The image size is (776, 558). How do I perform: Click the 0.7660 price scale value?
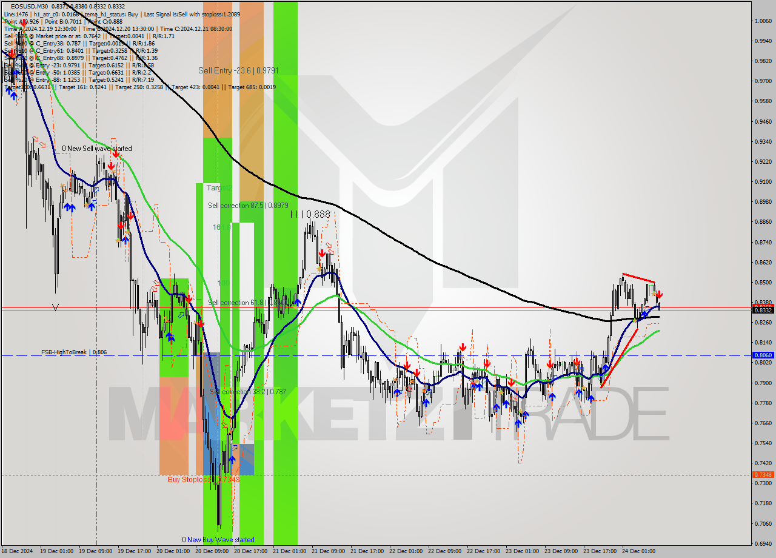point(763,423)
